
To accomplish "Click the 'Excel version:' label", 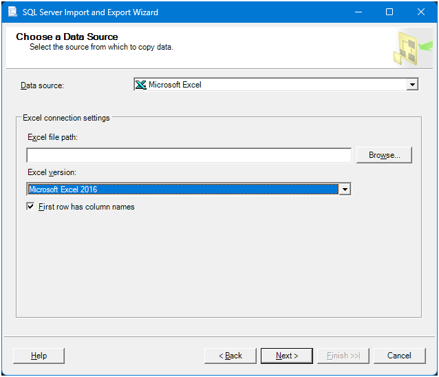I will (x=52, y=172).
